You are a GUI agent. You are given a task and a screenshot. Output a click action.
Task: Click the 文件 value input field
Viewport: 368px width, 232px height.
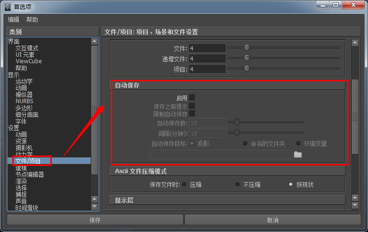(x=207, y=48)
